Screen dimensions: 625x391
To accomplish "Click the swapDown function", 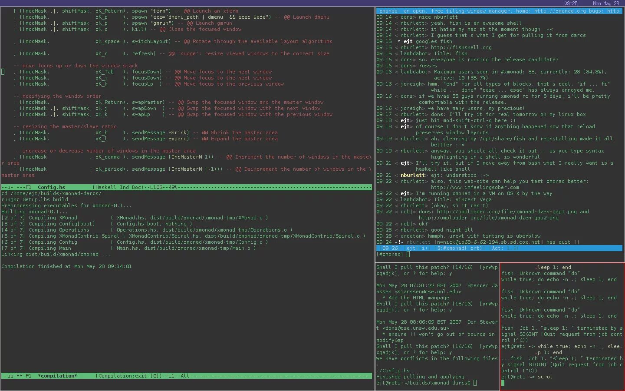I will point(144,108).
